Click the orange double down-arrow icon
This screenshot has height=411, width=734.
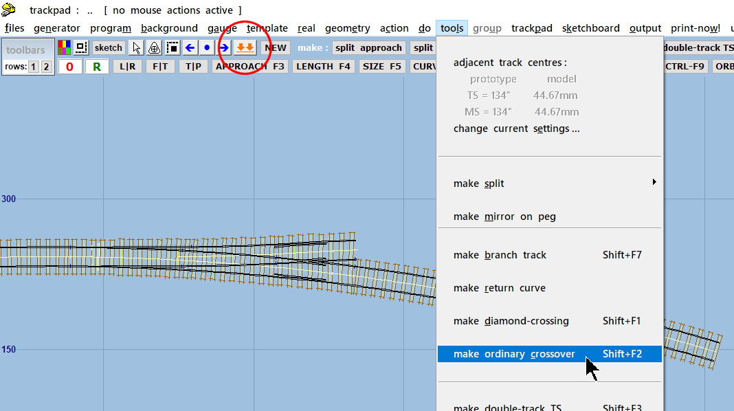click(x=245, y=47)
